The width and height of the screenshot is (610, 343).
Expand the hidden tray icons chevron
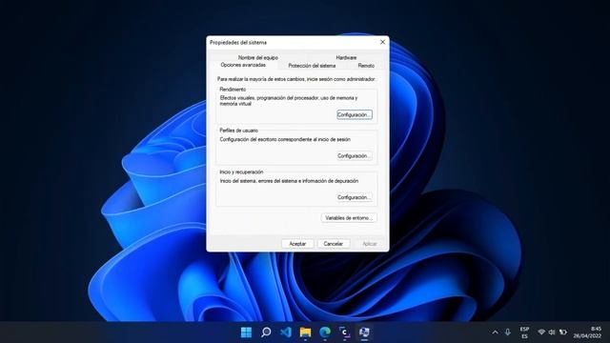[495, 333]
